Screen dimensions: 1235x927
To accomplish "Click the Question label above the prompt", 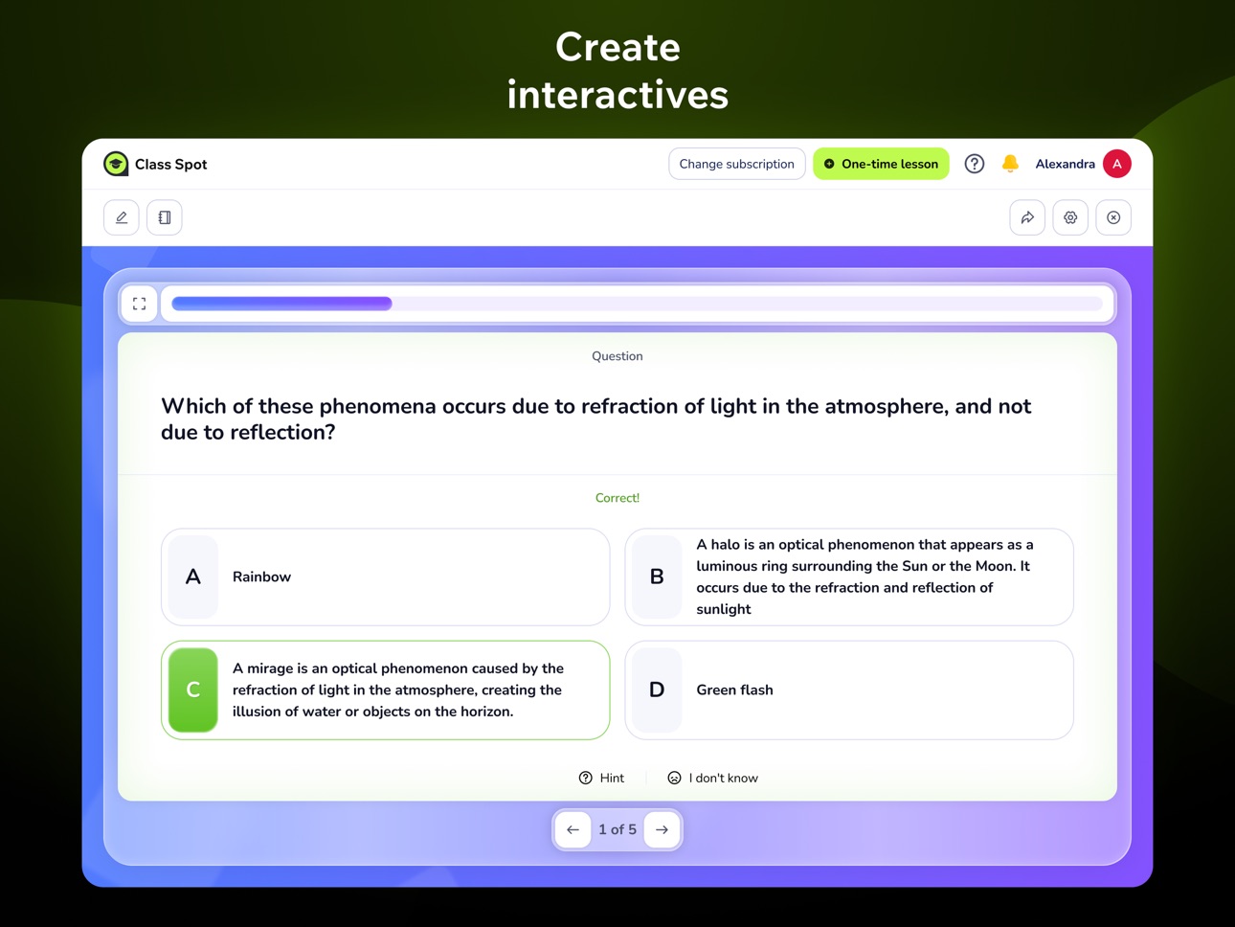I will coord(617,356).
